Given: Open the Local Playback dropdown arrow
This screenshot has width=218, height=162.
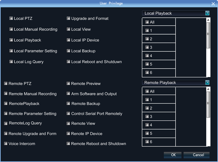Looking at the screenshot, I should point(207,13).
